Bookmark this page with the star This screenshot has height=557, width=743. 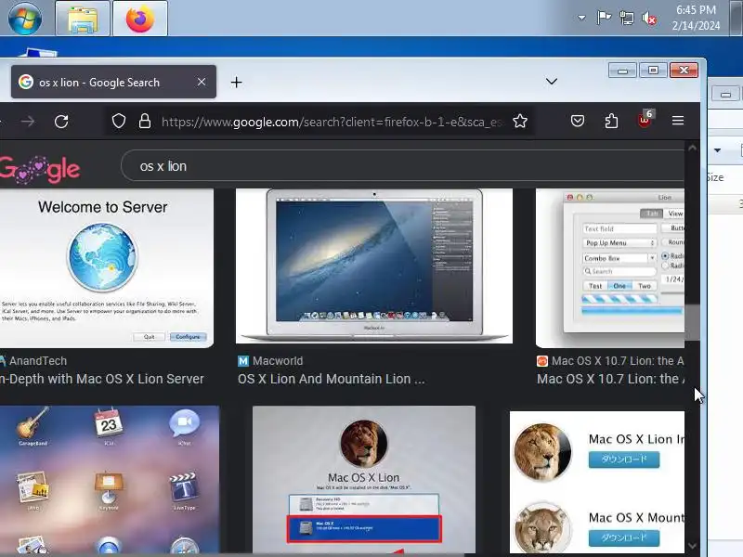point(520,122)
